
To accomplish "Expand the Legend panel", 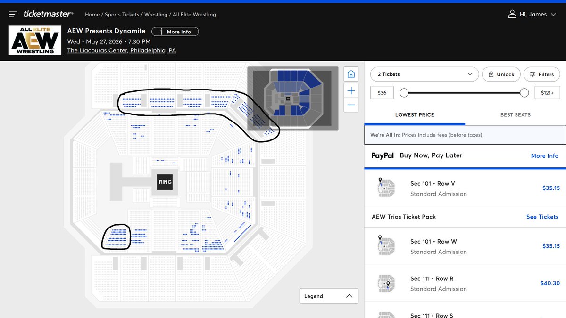I will click(329, 296).
